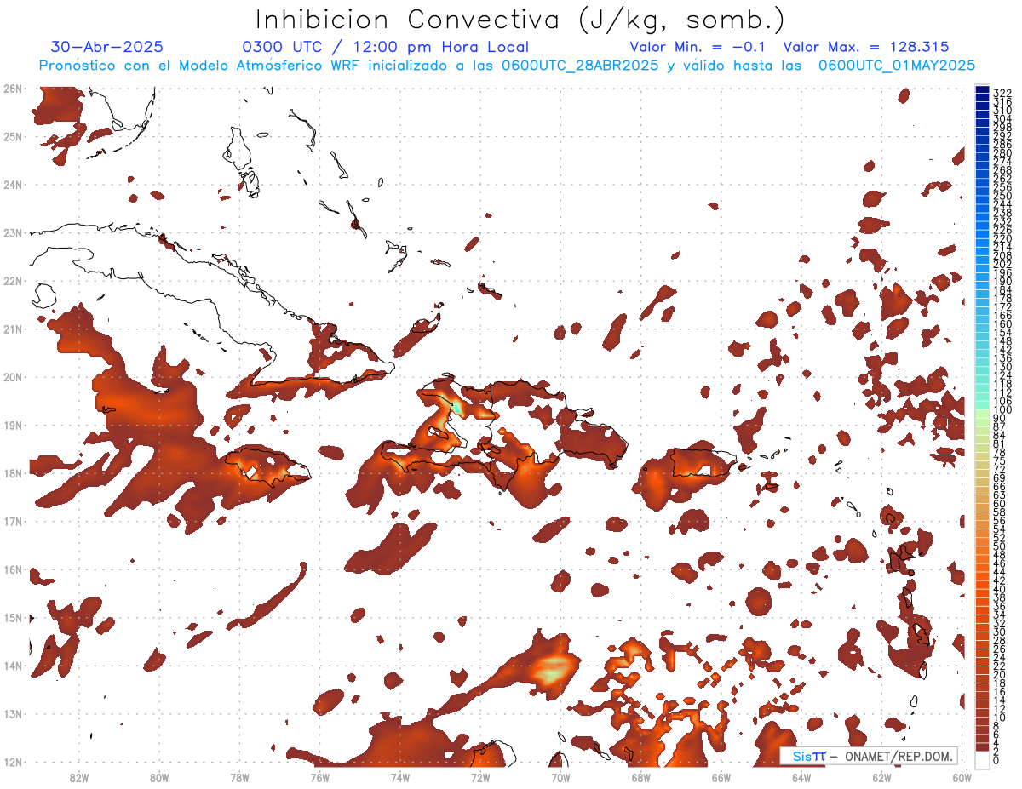The image size is (1022, 789).
Task: Click the "70W" longitude label
Action: pyautogui.click(x=560, y=777)
